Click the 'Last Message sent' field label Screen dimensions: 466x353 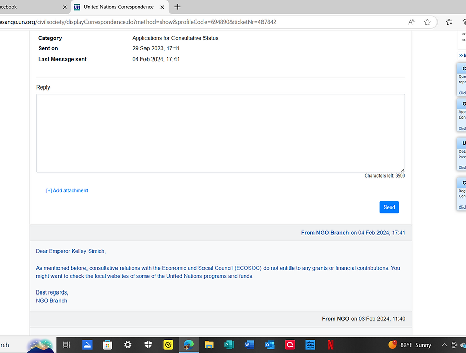point(63,59)
